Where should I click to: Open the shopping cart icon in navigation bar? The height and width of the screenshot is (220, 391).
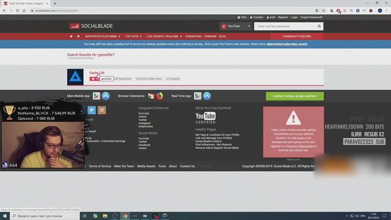click(78, 37)
